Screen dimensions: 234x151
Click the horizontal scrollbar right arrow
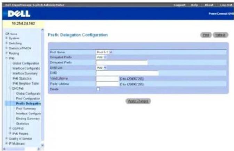click(x=39, y=149)
